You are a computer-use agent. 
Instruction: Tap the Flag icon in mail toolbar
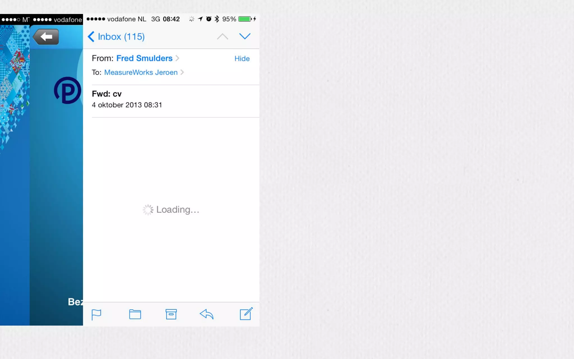[x=96, y=314]
